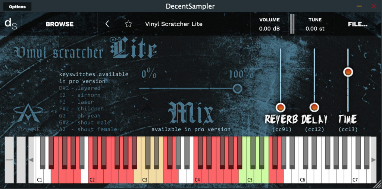Click the Vinyl Scratcher Lite preset name
This screenshot has width=382, height=189.
[174, 24]
